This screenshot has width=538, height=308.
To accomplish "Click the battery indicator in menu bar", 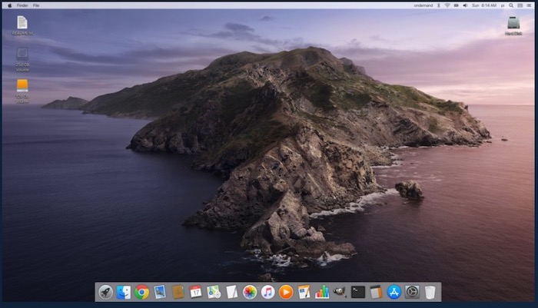I will point(457,5).
